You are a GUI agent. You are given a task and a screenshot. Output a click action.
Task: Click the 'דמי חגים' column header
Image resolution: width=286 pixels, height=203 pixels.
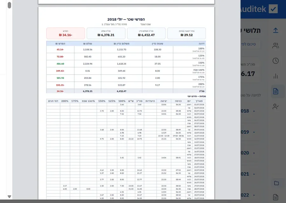coord(53,101)
